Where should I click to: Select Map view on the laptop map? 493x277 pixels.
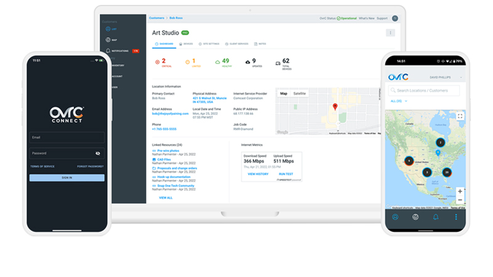pos(283,94)
